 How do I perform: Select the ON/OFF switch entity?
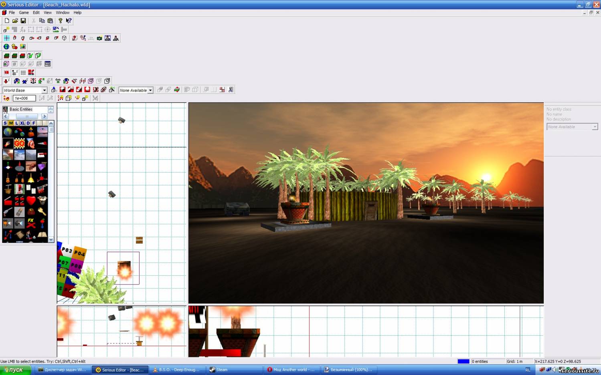pyautogui.click(x=19, y=189)
